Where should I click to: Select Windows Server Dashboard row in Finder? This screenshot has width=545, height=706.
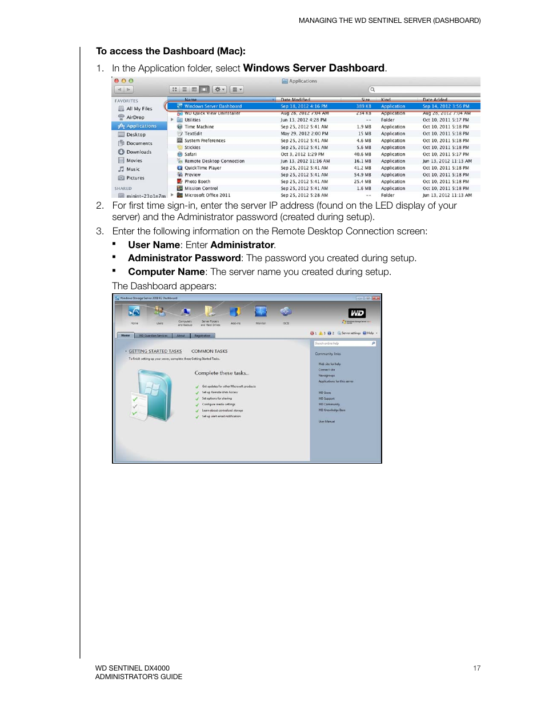(x=324, y=106)
